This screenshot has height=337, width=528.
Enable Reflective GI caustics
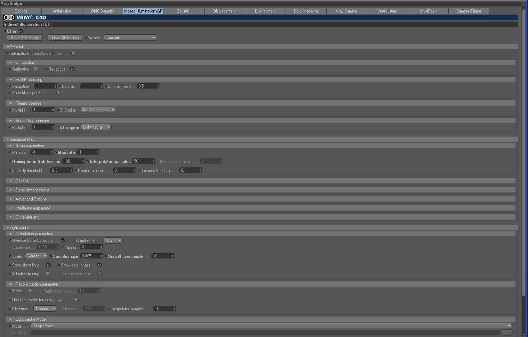tap(36, 69)
